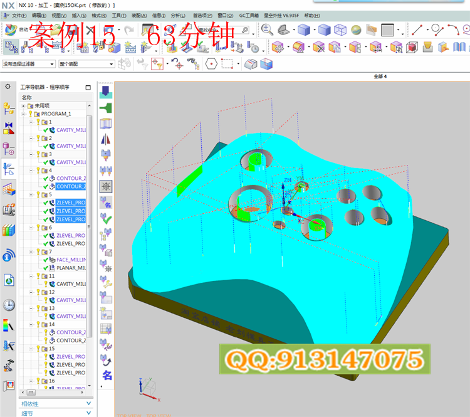Screen dimensions: 470x417
Task: Open the Operation Navigator tab in resource bar
Action: coord(8,169)
